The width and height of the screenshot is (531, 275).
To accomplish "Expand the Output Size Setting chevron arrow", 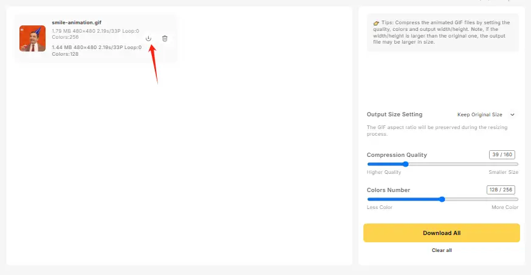I will [512, 114].
